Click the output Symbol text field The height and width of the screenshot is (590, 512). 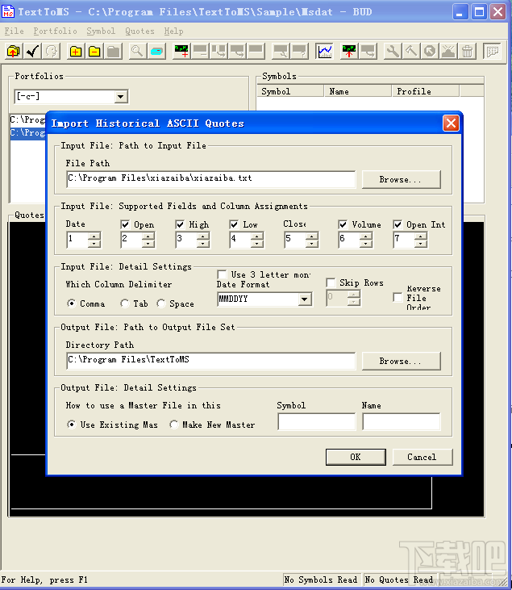[x=317, y=421]
